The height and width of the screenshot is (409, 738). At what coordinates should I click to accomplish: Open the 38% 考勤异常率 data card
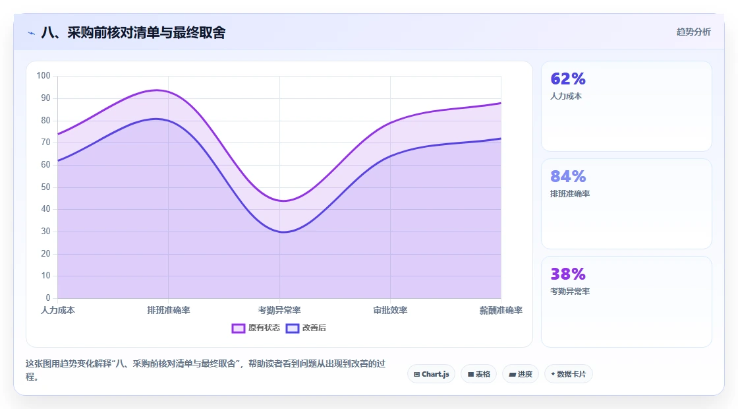627,301
